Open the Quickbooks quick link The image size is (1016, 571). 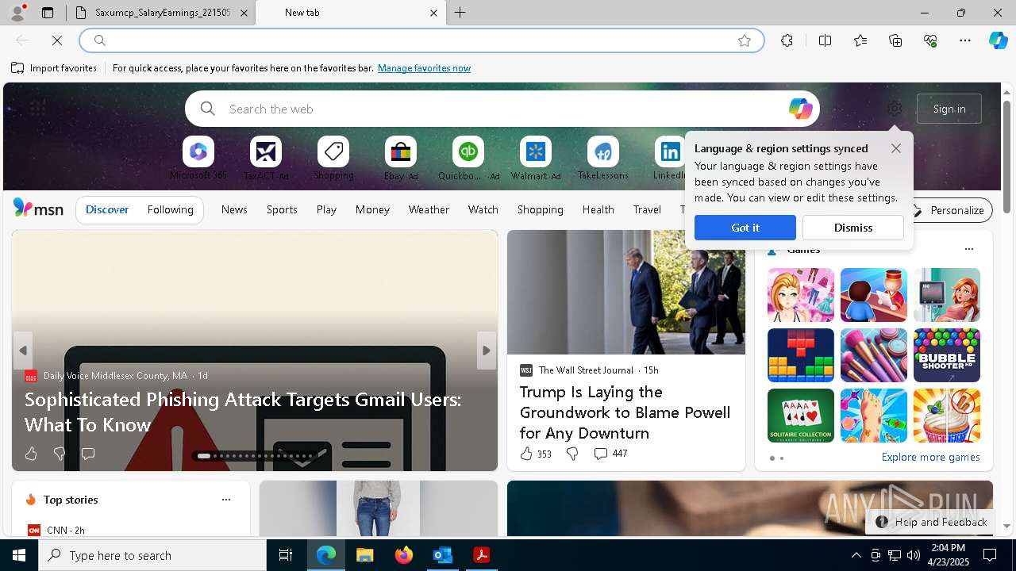pyautogui.click(x=468, y=159)
